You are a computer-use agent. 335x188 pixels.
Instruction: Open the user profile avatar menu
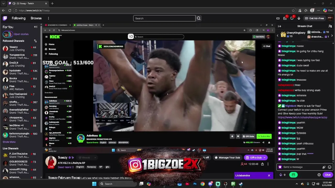[x=330, y=18]
